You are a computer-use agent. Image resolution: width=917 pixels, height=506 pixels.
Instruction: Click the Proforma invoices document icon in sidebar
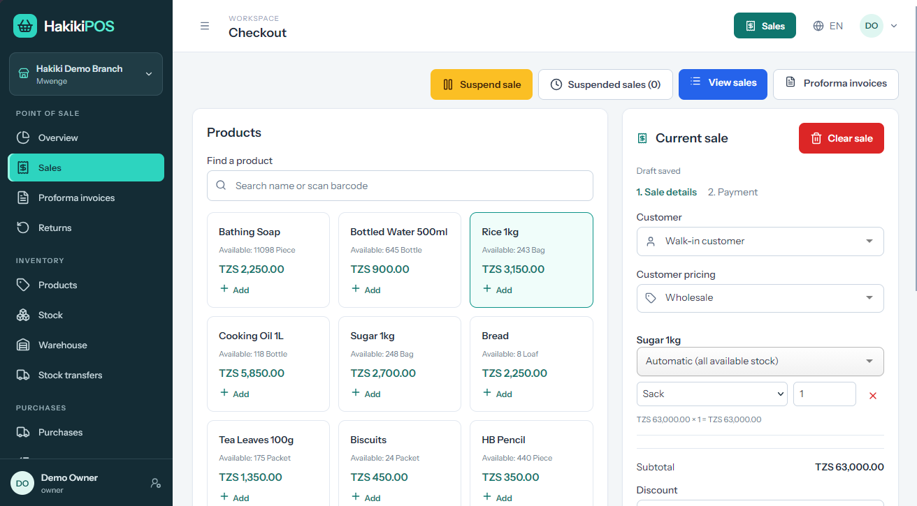(23, 198)
